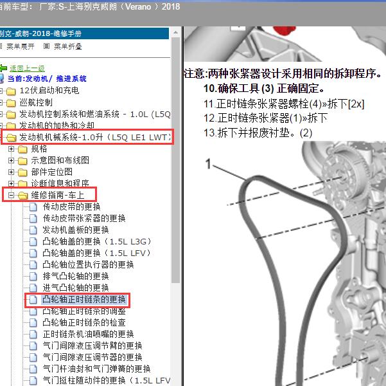Viewport: 386px width, 386px height.
Task: Click the 发动机盖板的更换 page icon
Action: tap(33, 230)
